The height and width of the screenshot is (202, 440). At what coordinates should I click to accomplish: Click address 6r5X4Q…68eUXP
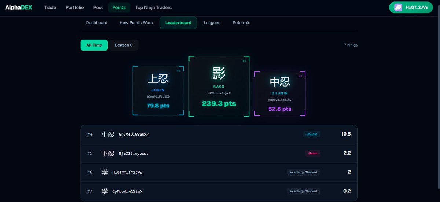tap(134, 134)
